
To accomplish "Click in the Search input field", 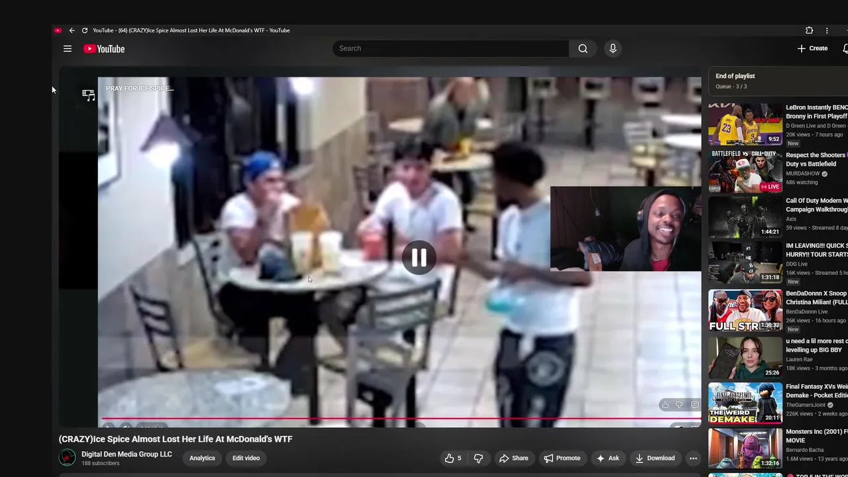I will coord(450,48).
